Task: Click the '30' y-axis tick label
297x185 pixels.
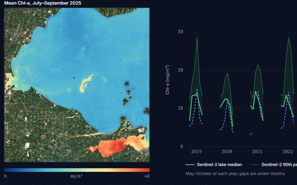Action: tap(181, 32)
